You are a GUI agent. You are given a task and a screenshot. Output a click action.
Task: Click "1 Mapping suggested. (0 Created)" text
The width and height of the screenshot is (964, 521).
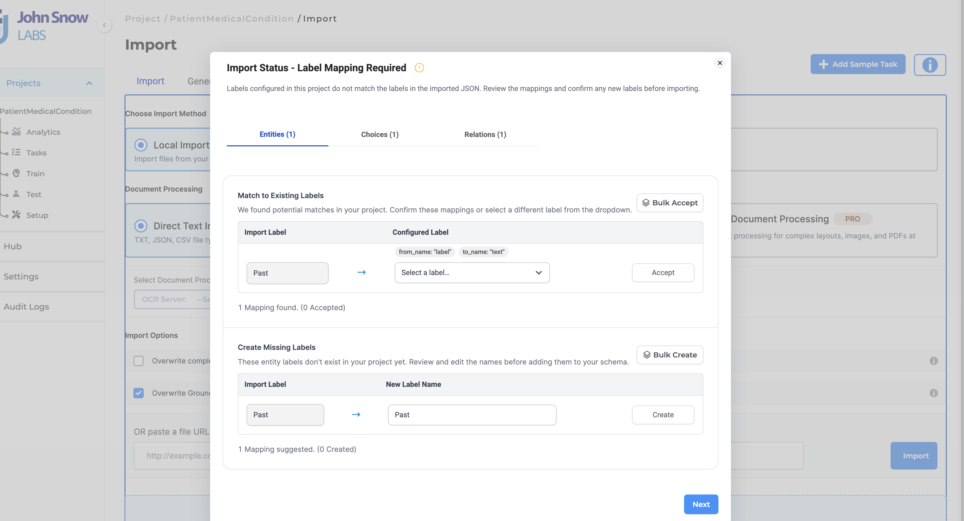point(297,449)
